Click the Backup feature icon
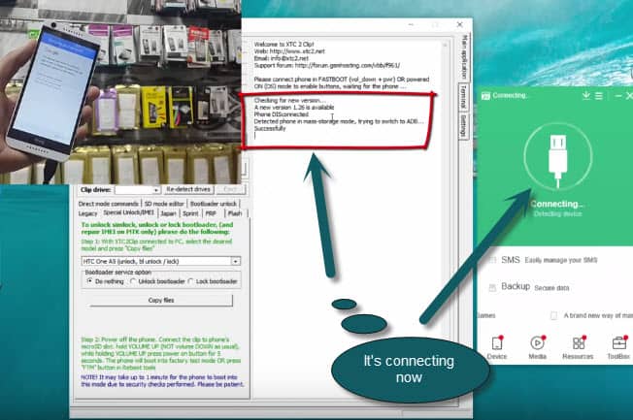This screenshot has width=633, height=420. (492, 288)
